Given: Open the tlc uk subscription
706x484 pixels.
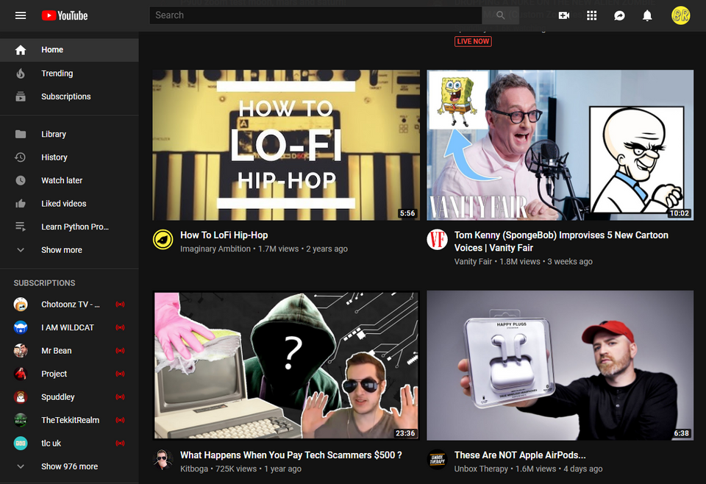Looking at the screenshot, I should pyautogui.click(x=69, y=444).
